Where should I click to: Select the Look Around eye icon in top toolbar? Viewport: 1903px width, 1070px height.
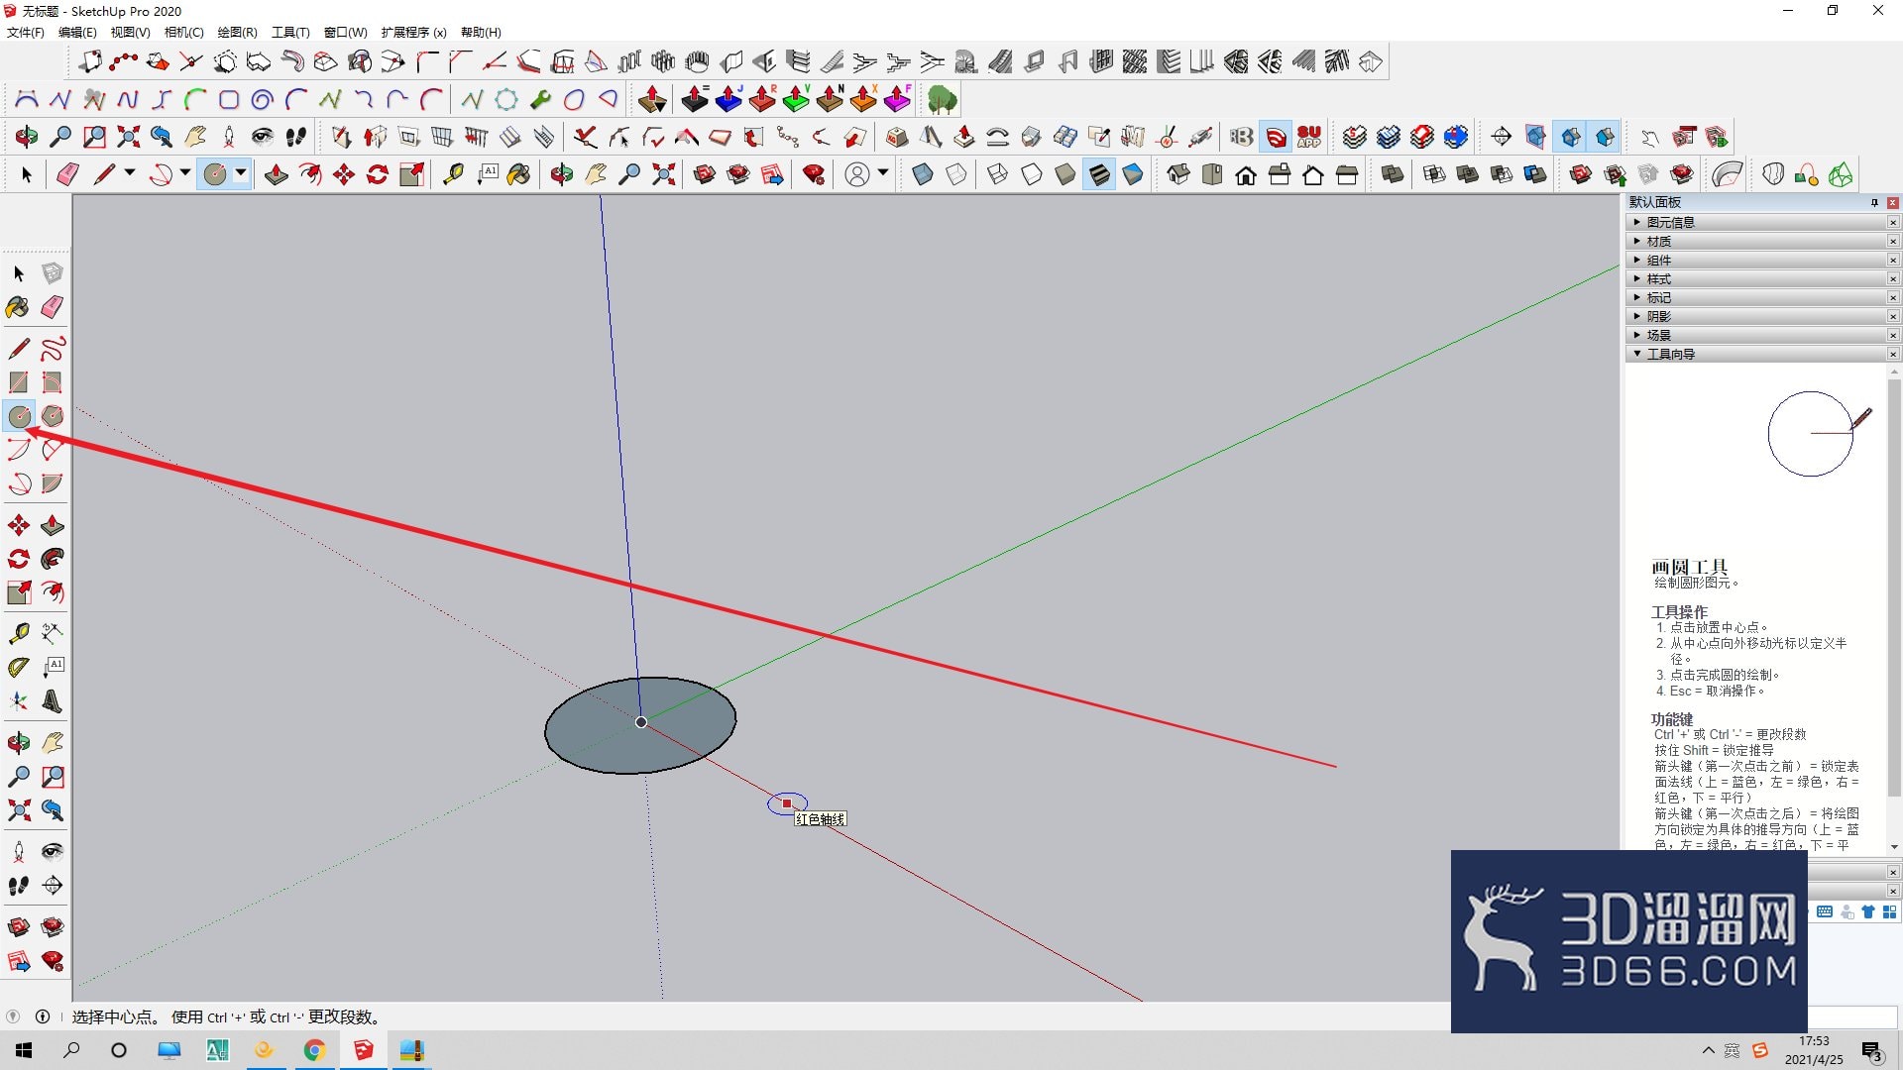pos(262,137)
